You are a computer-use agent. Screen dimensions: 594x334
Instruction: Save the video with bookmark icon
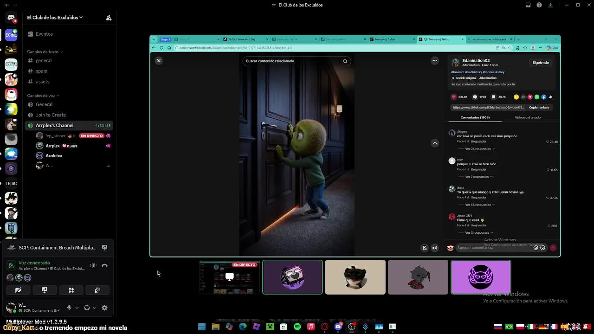pos(494,97)
